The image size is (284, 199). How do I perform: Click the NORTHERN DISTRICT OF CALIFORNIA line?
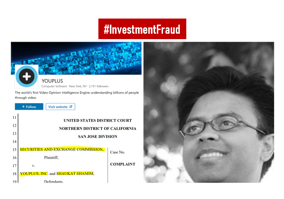tap(97, 129)
